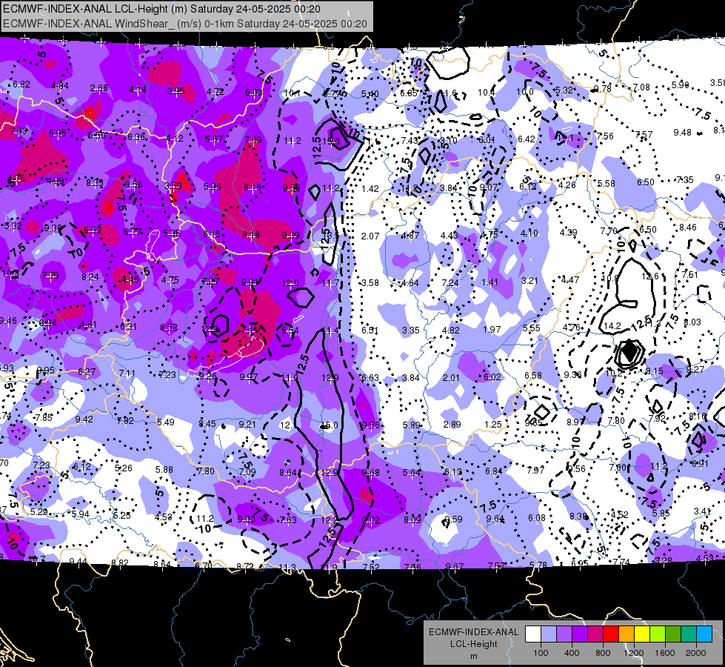
Task: Click the wind shear value 6.02
Action: (492, 377)
